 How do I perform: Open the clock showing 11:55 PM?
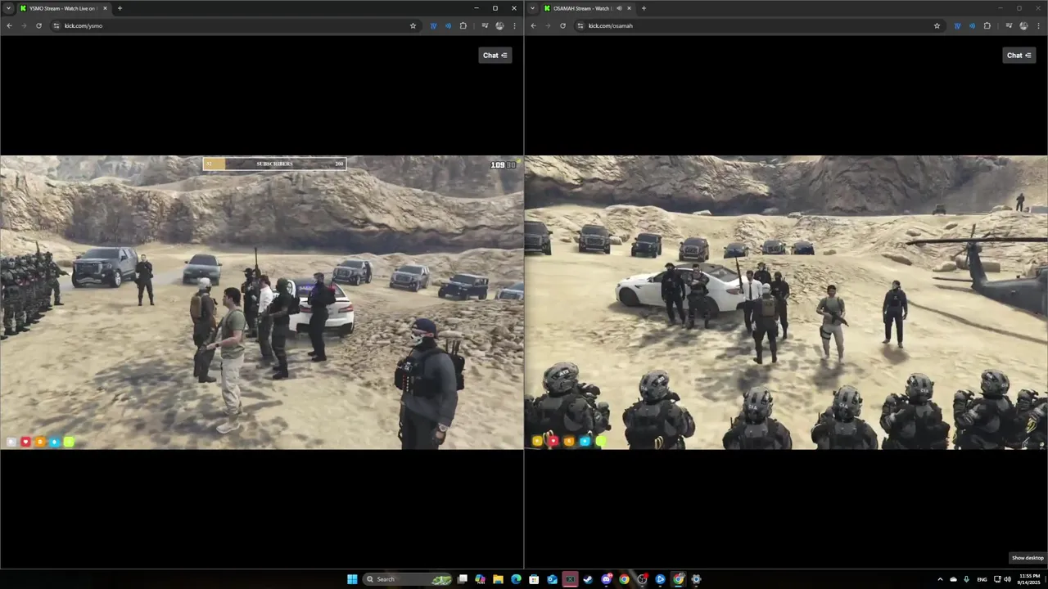[x=1029, y=579]
